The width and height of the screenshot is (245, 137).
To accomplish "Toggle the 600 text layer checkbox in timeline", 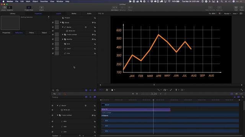I will pyautogui.click(x=52, y=121).
